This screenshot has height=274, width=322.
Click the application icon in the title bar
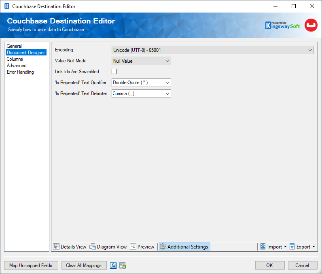[7, 6]
